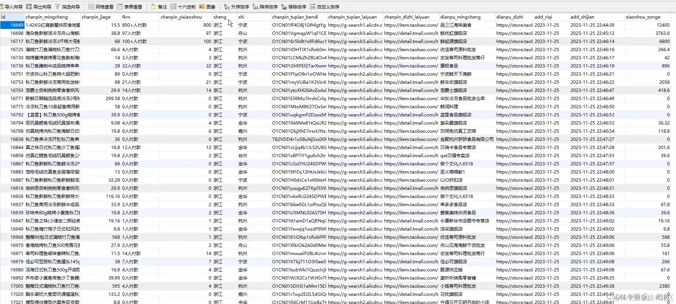Click shop name cell 康极食品
Image resolution: width=676 pixels, height=304 pixels.
(x=467, y=66)
